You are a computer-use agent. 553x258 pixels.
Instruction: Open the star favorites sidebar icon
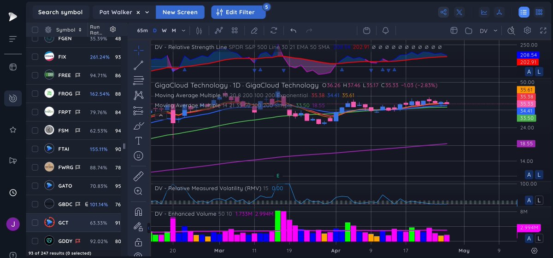click(13, 130)
